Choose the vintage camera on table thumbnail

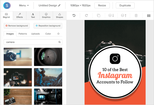(x=18, y=57)
